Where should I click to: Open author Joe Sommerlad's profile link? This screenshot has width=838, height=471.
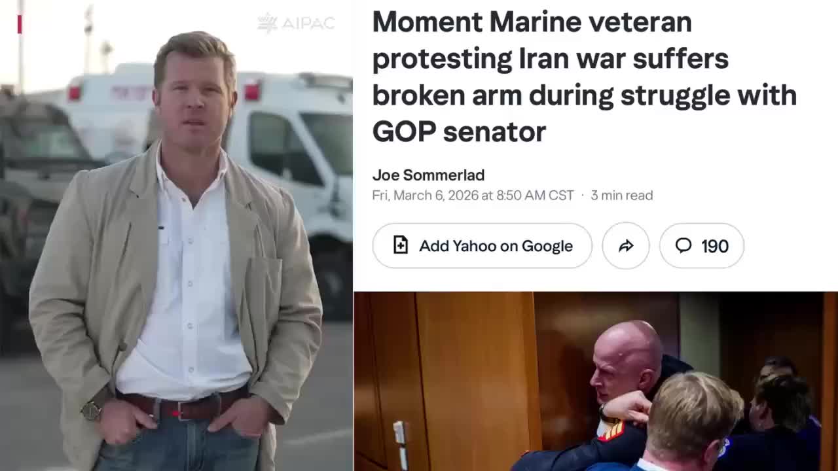click(x=428, y=175)
